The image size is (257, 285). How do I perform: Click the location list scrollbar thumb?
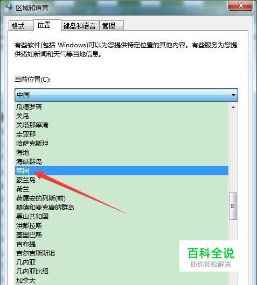tap(233, 206)
